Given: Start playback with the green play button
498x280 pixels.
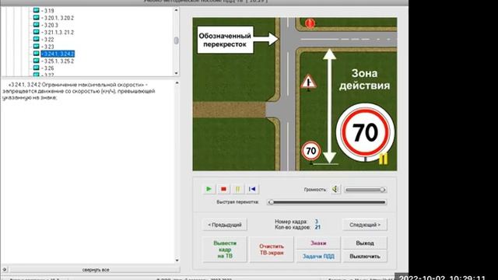Looking at the screenshot, I should pos(209,189).
